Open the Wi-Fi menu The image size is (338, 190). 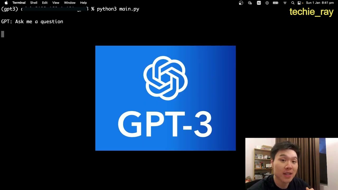285,3
